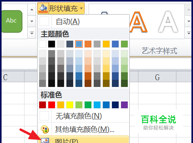193x143 pixels.
Task: Select 图片(P) fill option
Action: pos(83,139)
